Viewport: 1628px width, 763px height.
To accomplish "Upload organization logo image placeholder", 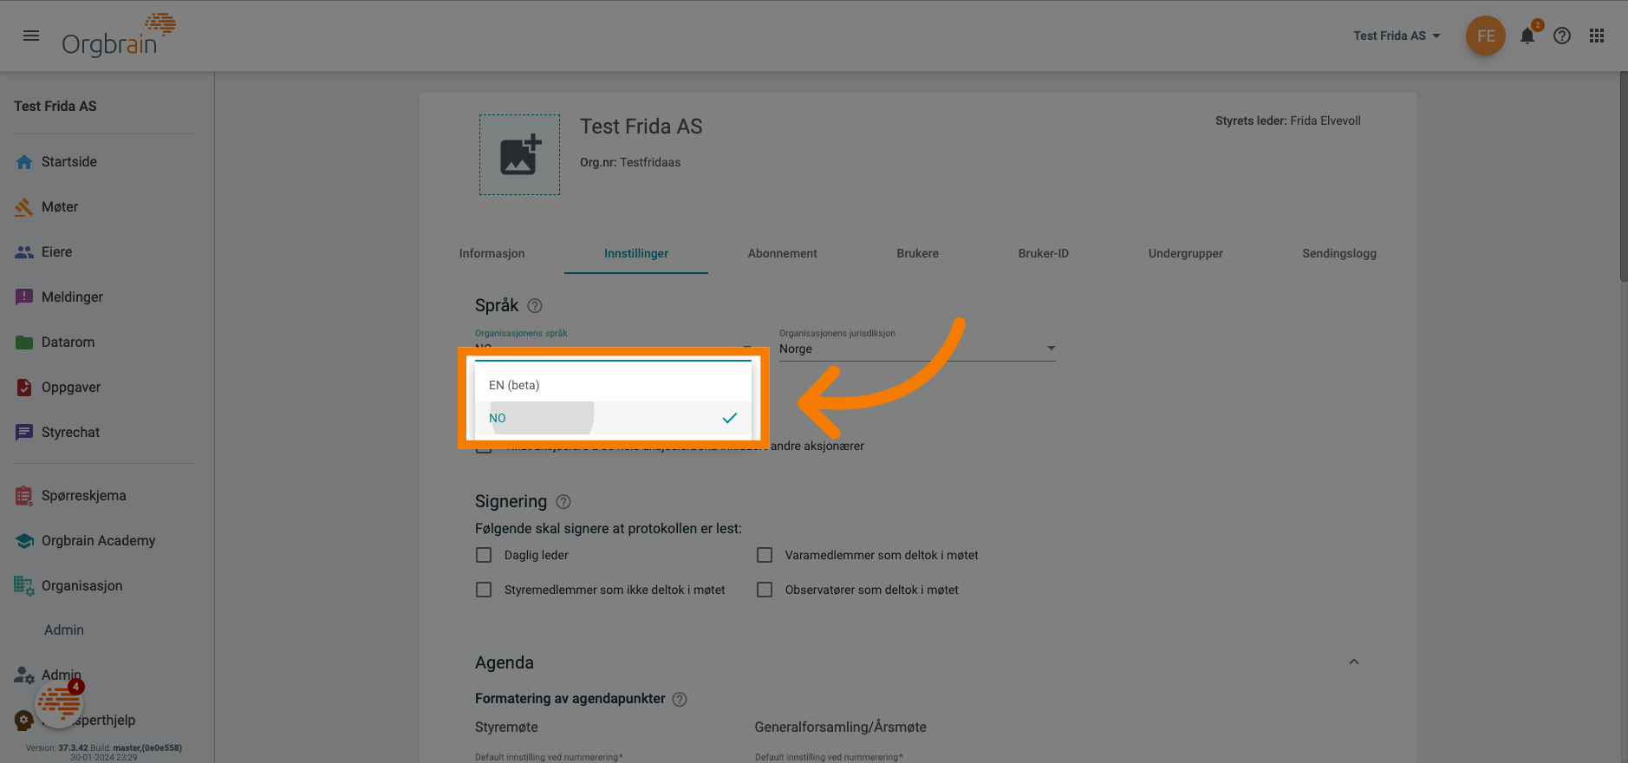I will point(519,155).
